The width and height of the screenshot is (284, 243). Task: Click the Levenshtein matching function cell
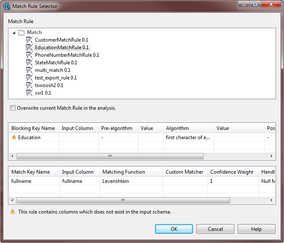(x=131, y=181)
